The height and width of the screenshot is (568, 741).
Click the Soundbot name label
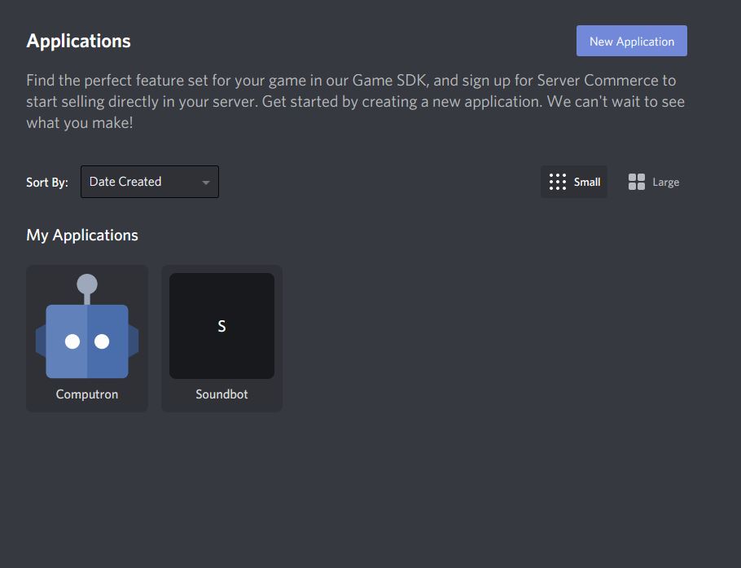click(x=221, y=394)
